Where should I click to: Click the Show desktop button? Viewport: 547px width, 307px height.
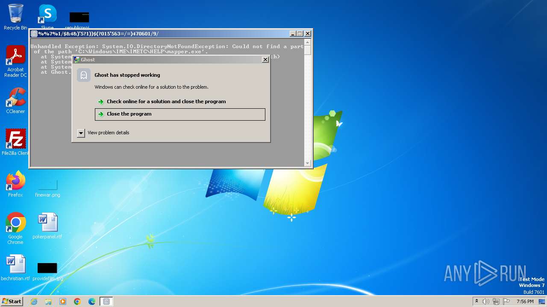(542, 301)
